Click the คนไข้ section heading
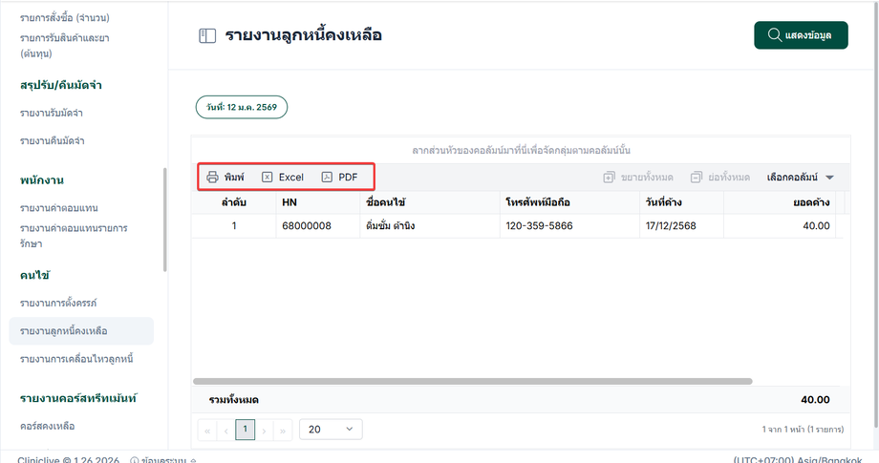This screenshot has height=463, width=879. 34,276
